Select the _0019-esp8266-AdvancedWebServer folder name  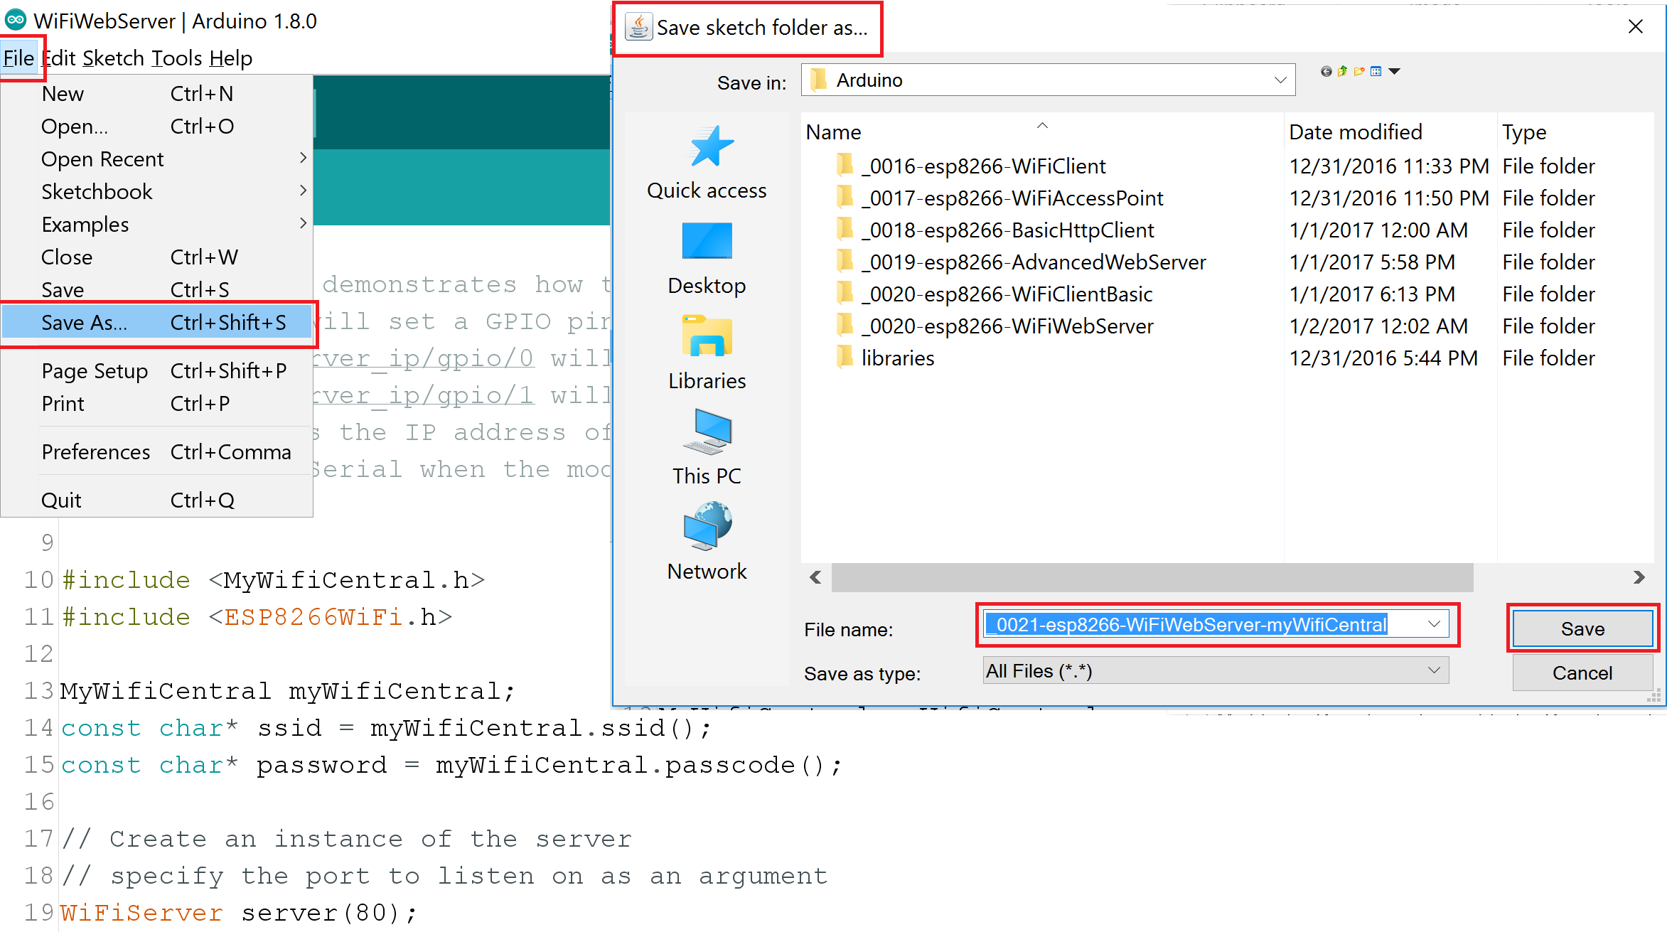click(x=1034, y=262)
